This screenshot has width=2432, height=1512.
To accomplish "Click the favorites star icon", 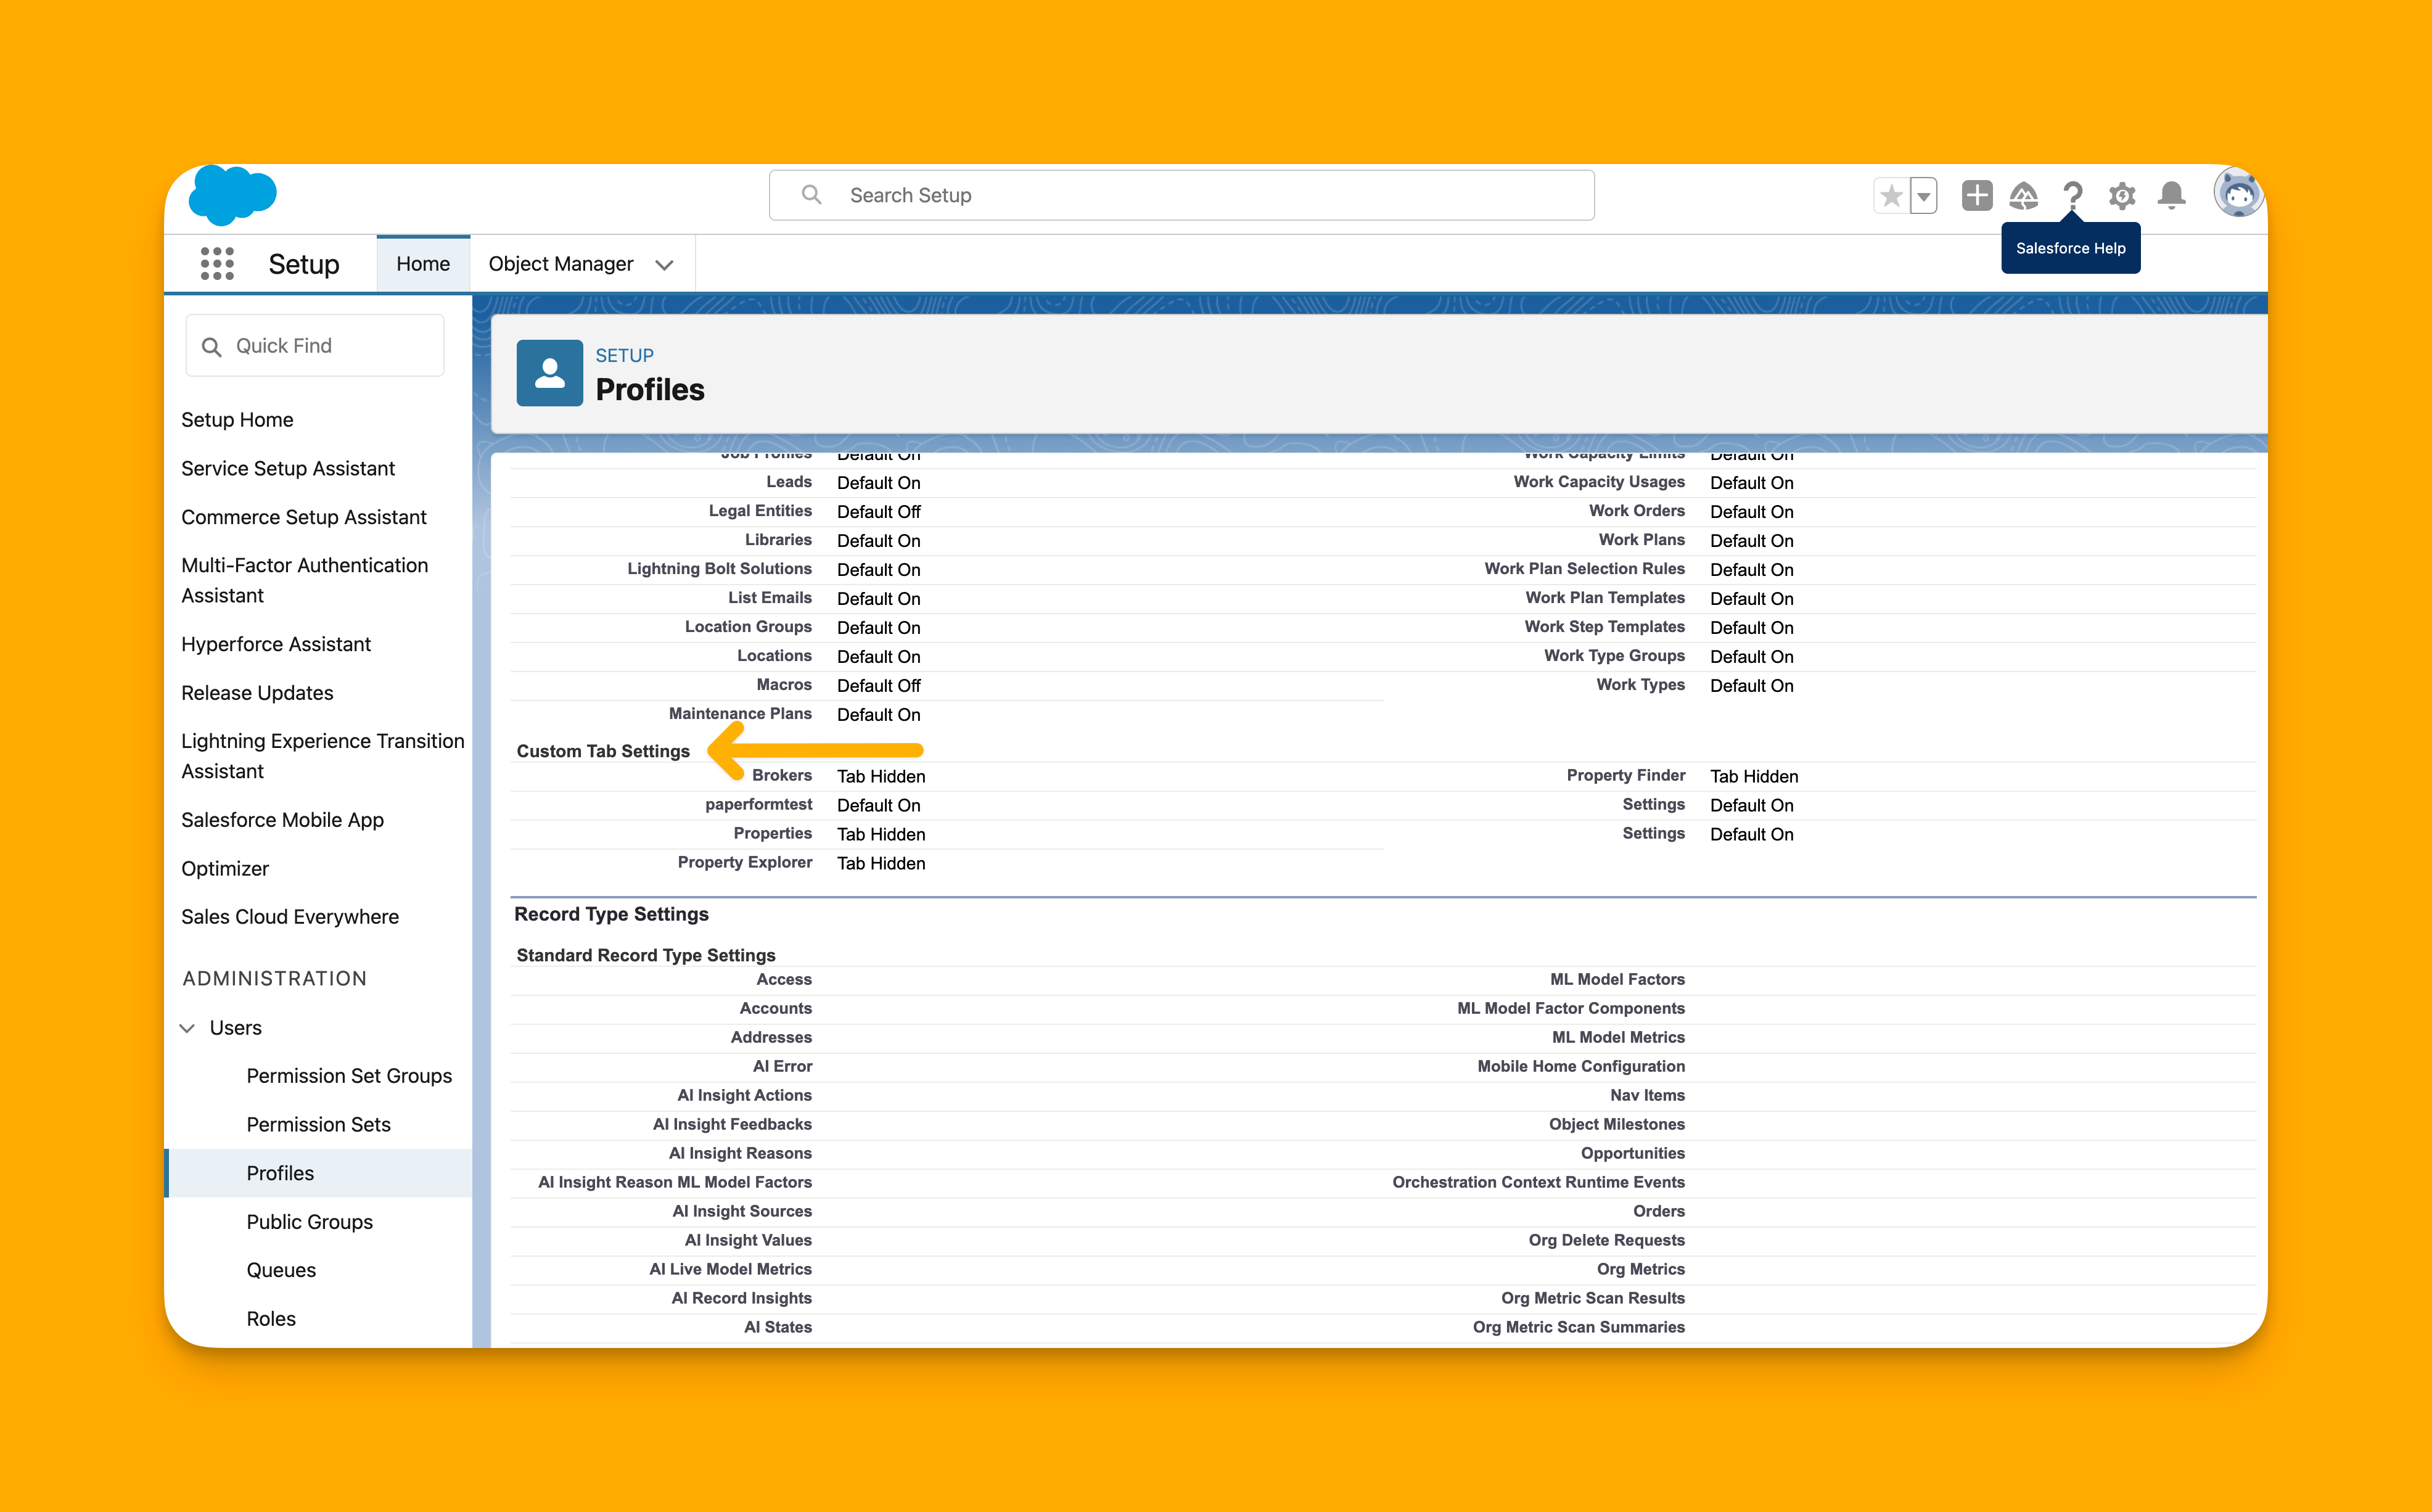I will tap(1890, 196).
